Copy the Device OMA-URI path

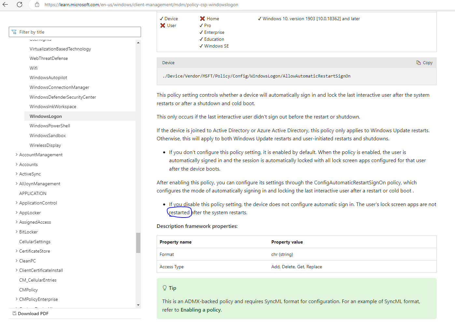click(424, 63)
